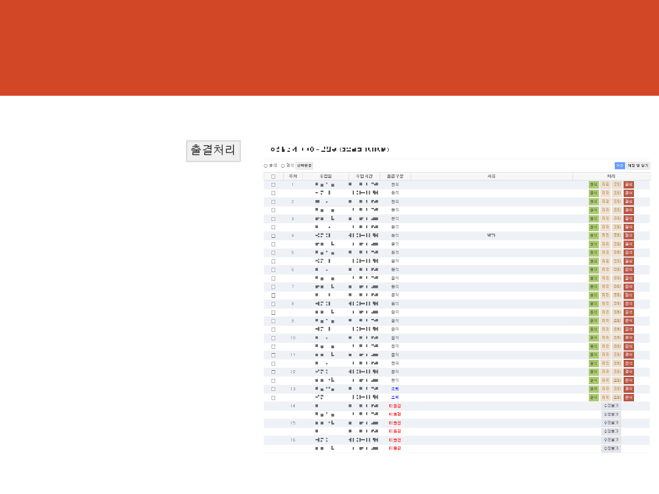The width and height of the screenshot is (659, 494).
Task: Check the checkbox for week 13 row
Action: pyautogui.click(x=273, y=389)
